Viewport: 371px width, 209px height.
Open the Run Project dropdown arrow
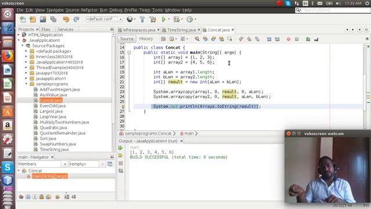(x=169, y=19)
